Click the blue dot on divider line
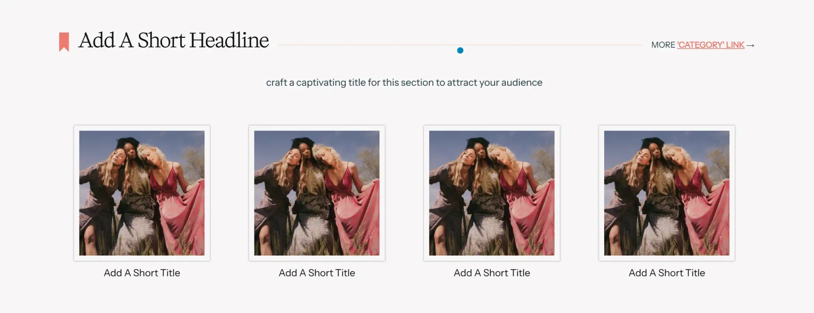 460,50
